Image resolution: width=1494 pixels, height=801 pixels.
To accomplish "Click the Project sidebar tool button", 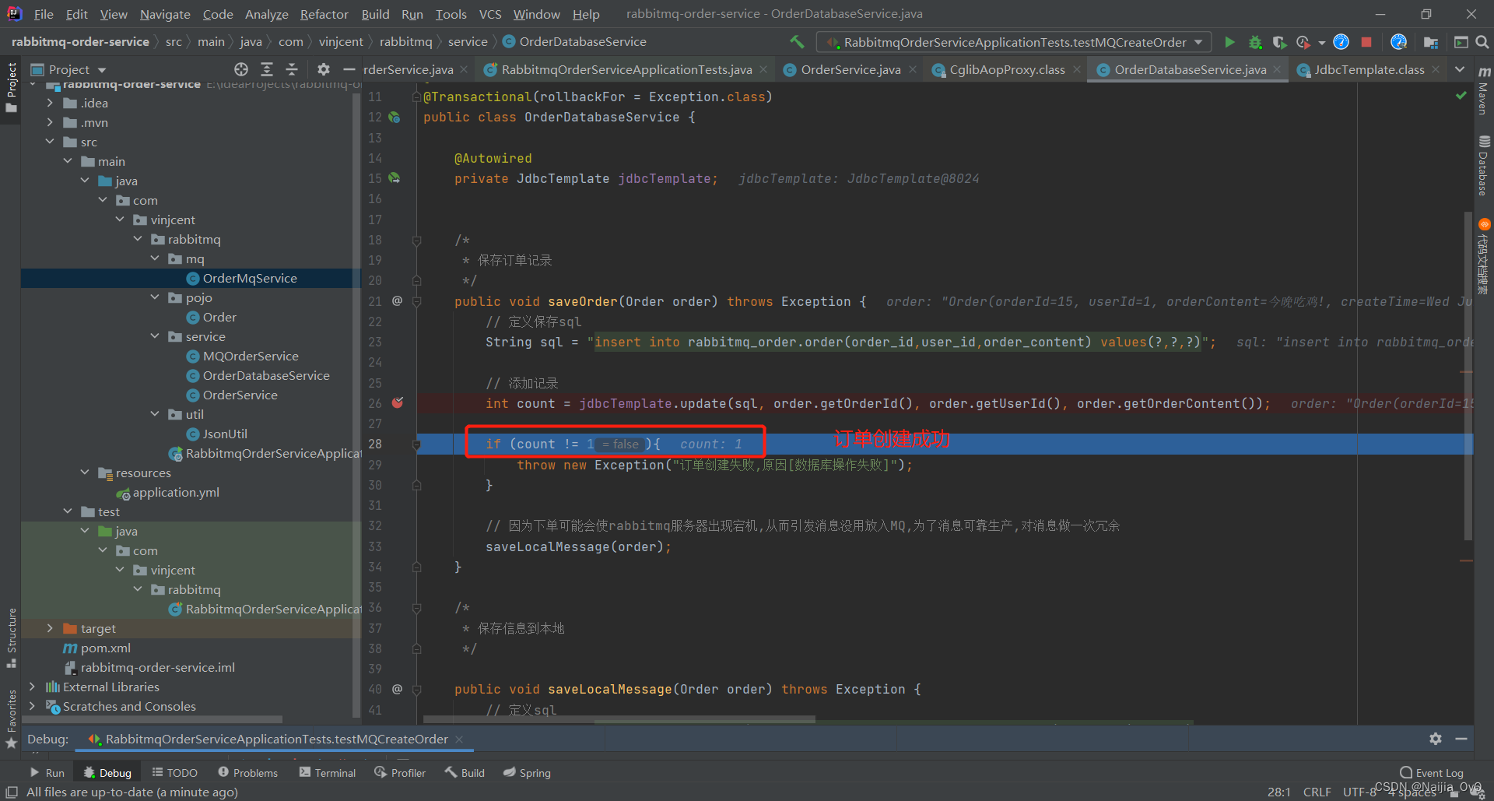I will [11, 87].
